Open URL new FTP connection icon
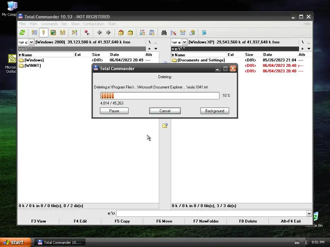Image resolution: width=330 pixels, height=247 pixels. [x=152, y=32]
